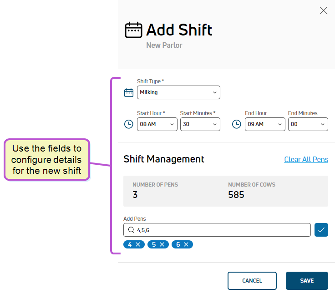The width and height of the screenshot is (335, 299).
Task: Expand the Start Hour 08 AM dropdown
Action: click(x=157, y=124)
